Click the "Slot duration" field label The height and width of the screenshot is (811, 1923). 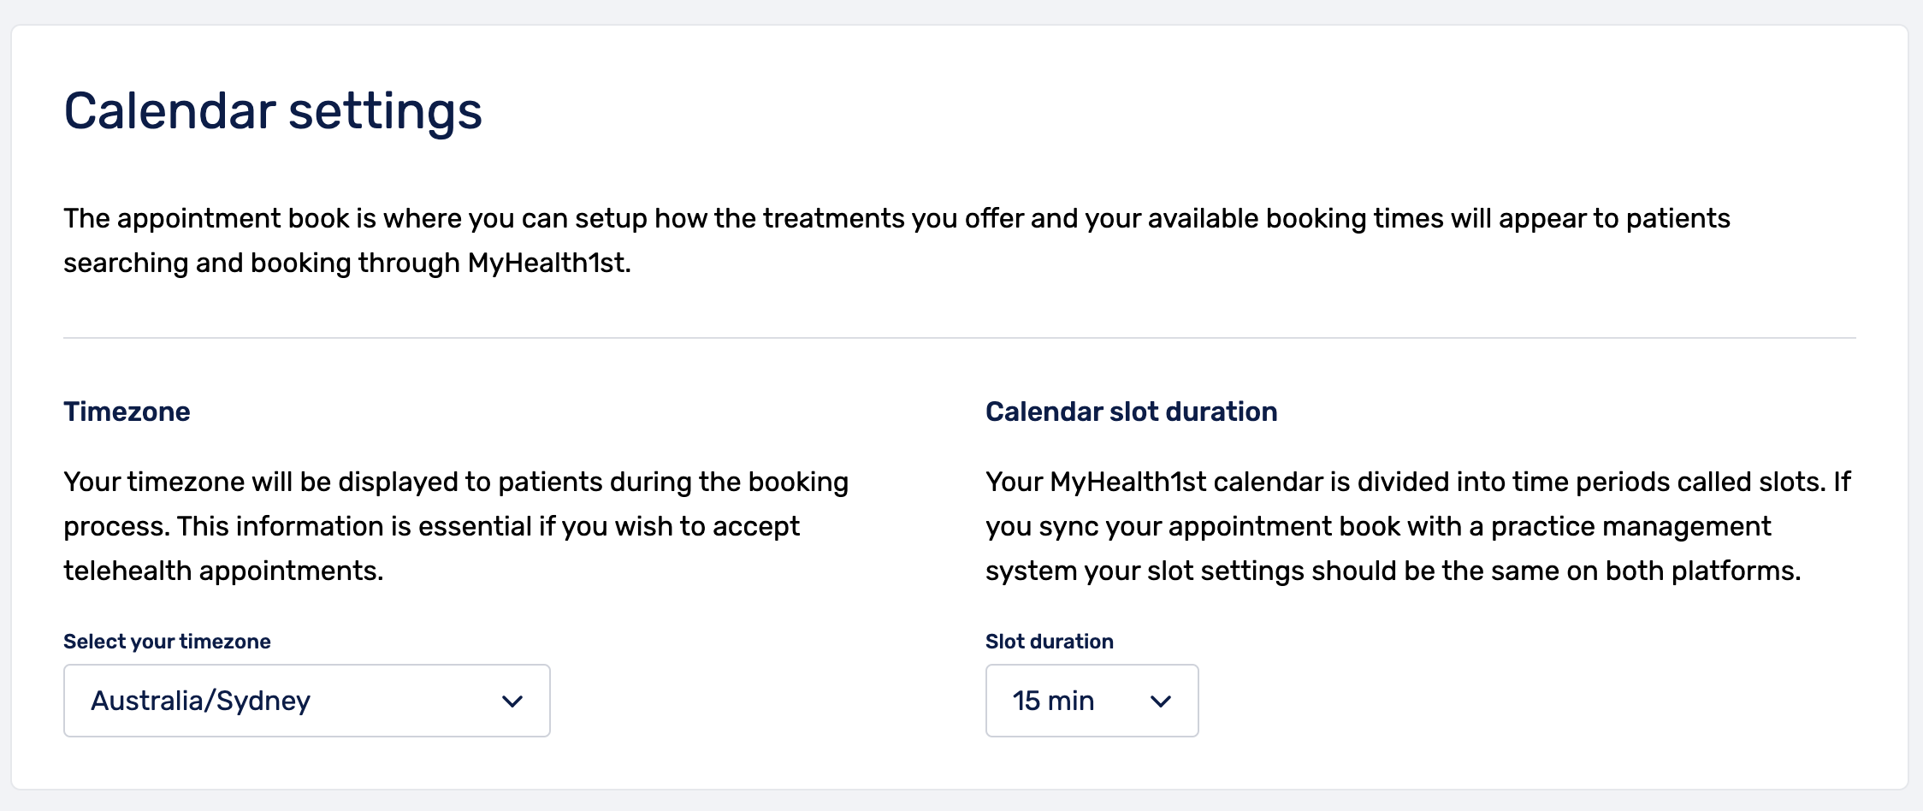(1050, 642)
